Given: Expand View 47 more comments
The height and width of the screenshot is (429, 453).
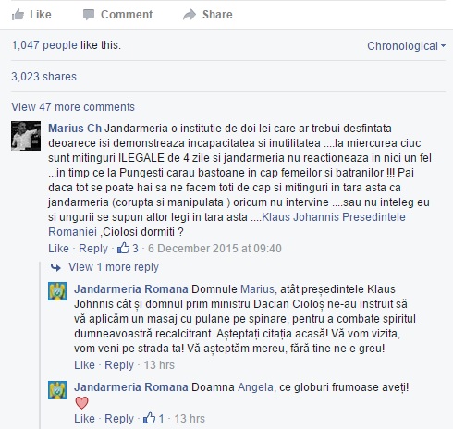Looking at the screenshot, I should pyautogui.click(x=73, y=107).
